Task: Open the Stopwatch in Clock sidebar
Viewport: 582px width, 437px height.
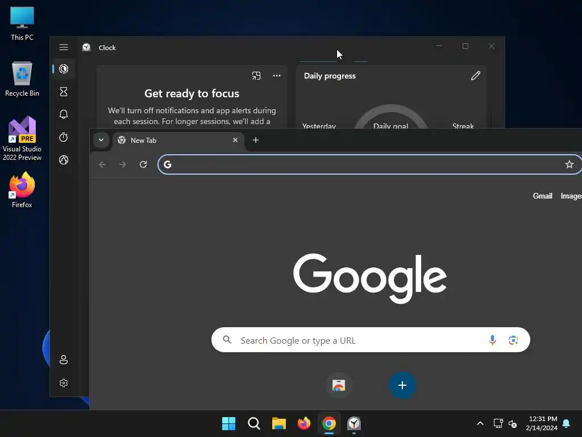Action: click(64, 137)
